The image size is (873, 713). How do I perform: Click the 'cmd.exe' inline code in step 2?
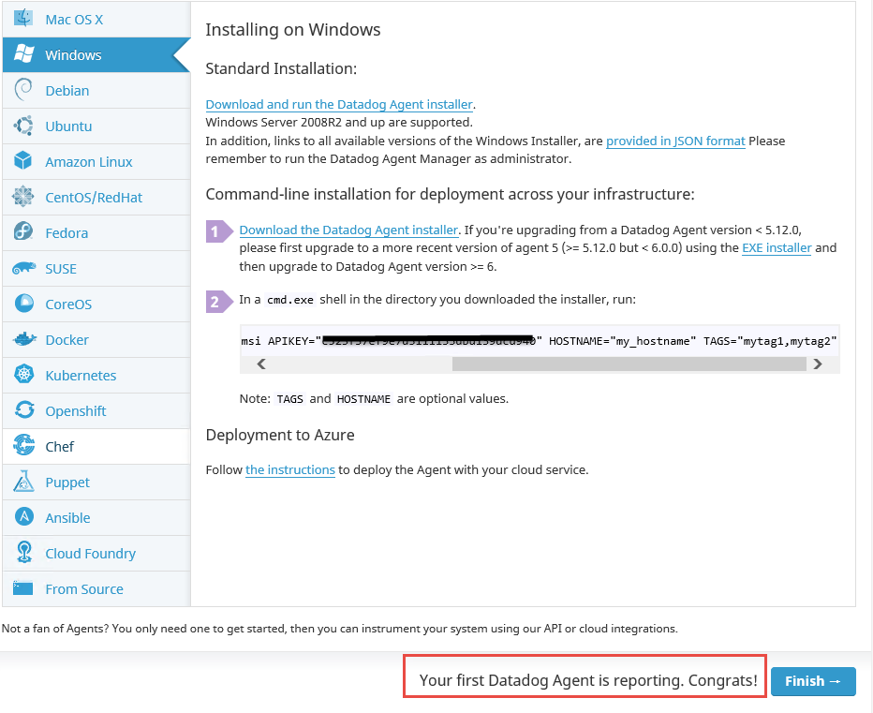click(x=290, y=300)
